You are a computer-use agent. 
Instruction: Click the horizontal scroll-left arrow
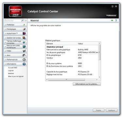pos(47,80)
